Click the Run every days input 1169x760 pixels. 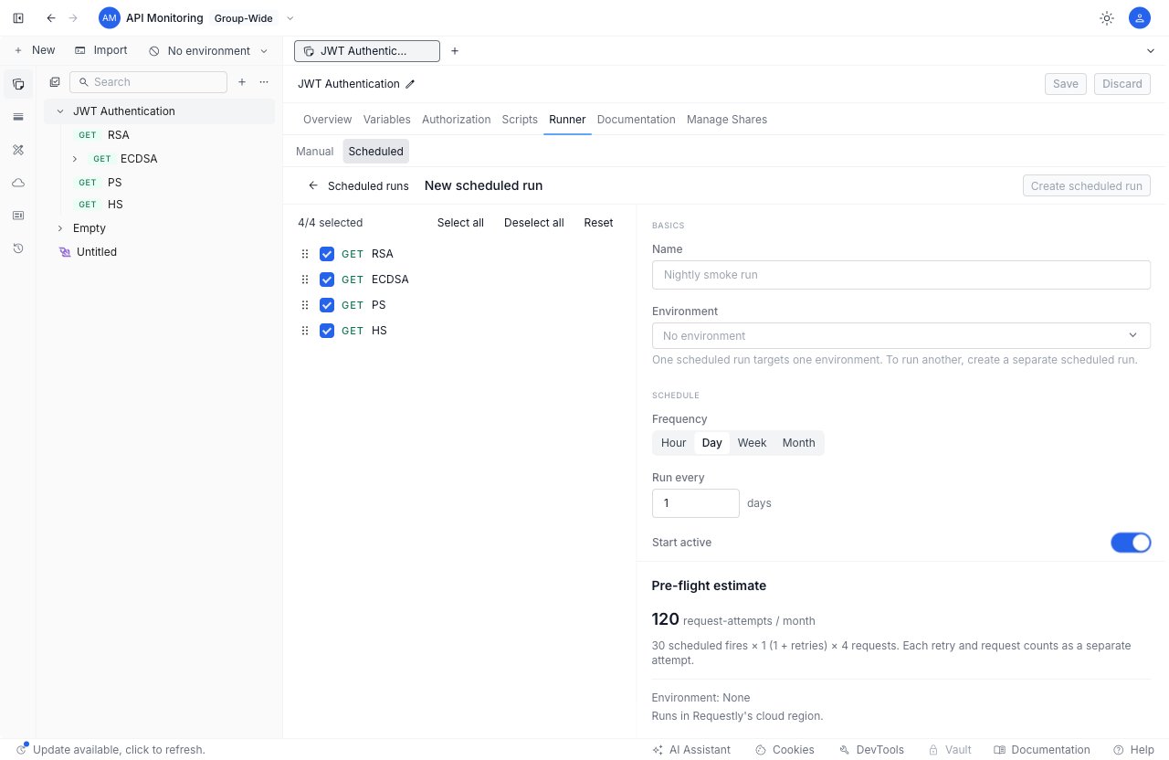coord(696,503)
